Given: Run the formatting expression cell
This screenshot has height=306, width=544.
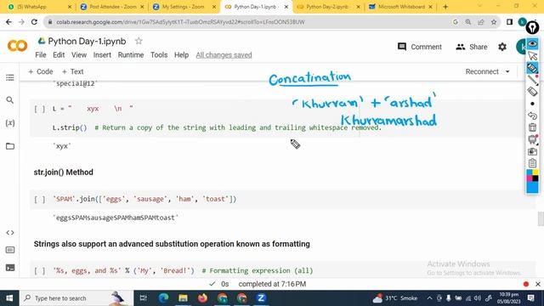Looking at the screenshot, I should pyautogui.click(x=40, y=271).
